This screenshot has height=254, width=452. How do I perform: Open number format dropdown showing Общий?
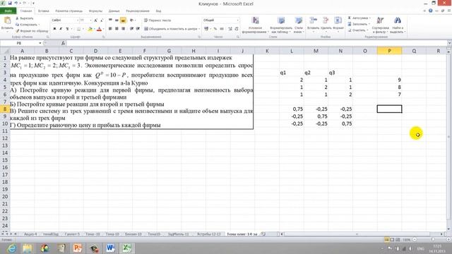pos(237,20)
